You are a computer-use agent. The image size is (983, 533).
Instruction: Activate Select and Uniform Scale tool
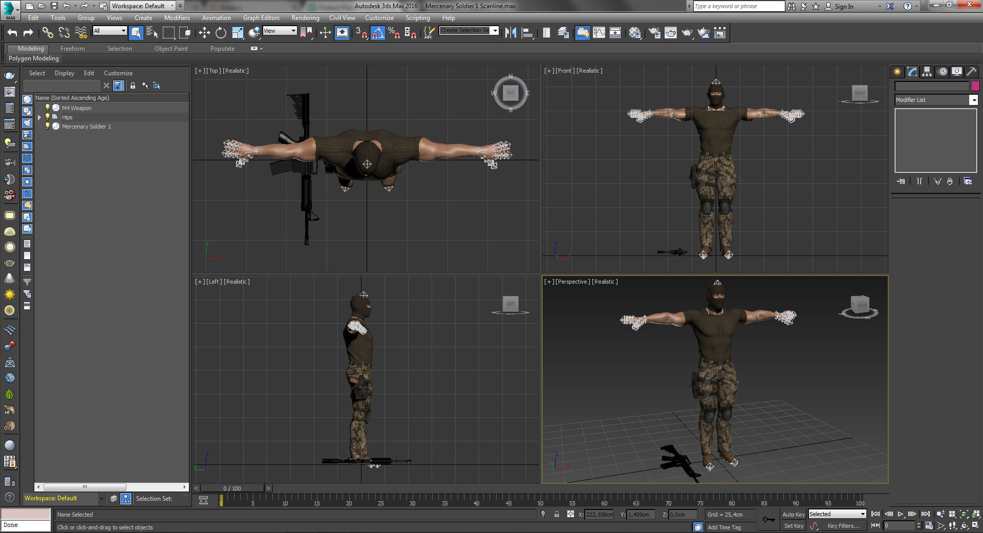[238, 33]
